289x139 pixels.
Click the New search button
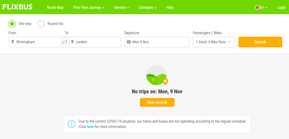(x=157, y=102)
